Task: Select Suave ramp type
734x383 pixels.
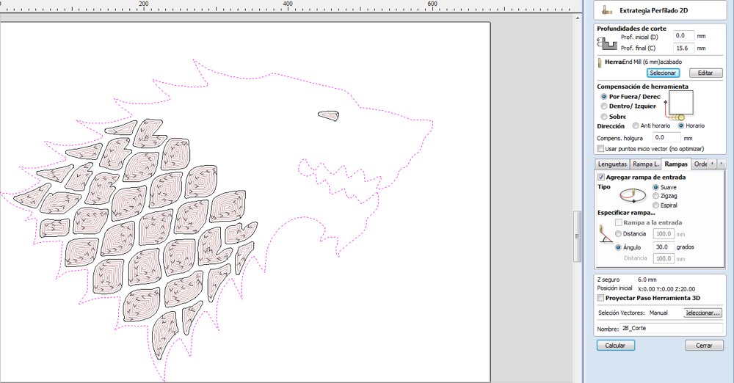Action: (655, 187)
